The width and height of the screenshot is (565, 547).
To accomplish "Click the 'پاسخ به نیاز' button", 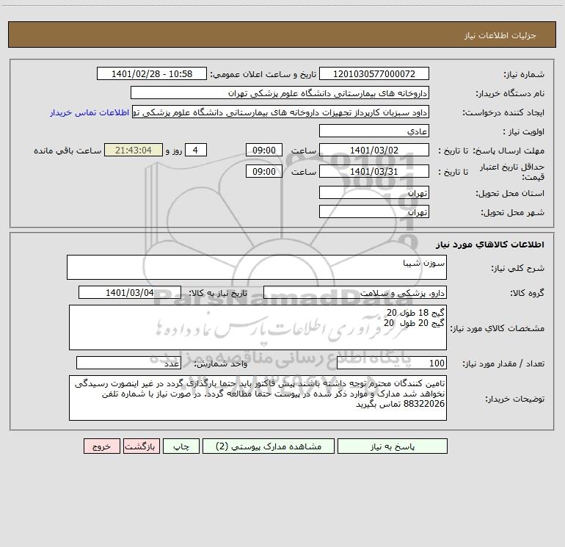I will click(x=393, y=446).
